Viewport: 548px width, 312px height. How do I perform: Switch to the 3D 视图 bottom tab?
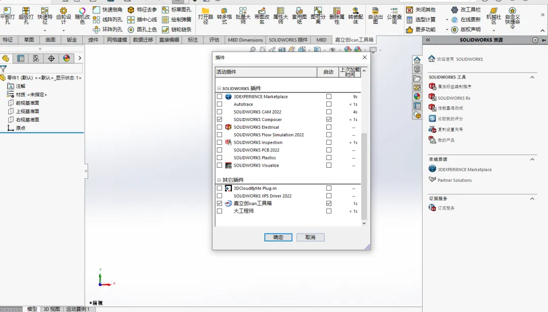51,309
